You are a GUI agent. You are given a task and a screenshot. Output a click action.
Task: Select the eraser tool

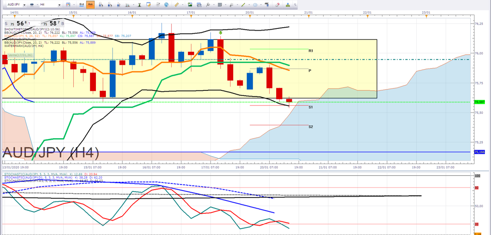point(278,5)
